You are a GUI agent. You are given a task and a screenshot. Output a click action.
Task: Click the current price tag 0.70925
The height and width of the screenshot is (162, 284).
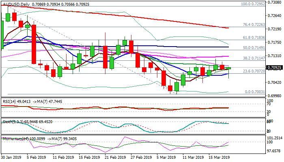click(272, 68)
